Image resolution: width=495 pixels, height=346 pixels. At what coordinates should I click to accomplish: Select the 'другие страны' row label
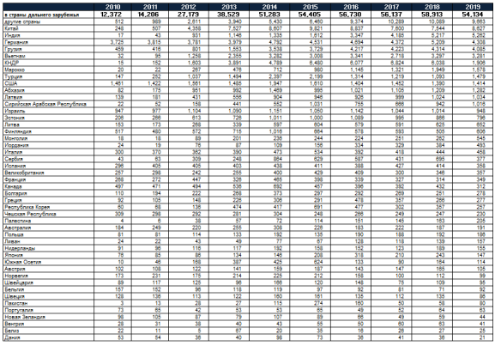tap(22, 21)
